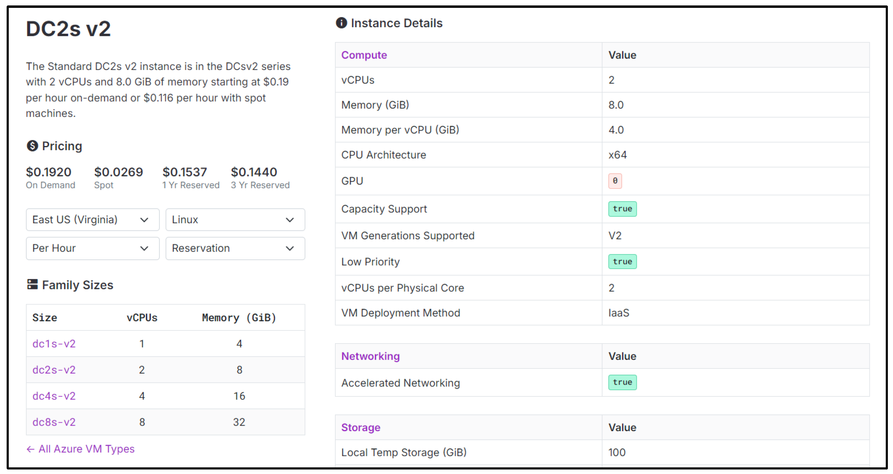Click the Low Priority true badge

[622, 262]
